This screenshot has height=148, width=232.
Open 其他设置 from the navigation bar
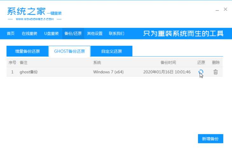coord(95,33)
